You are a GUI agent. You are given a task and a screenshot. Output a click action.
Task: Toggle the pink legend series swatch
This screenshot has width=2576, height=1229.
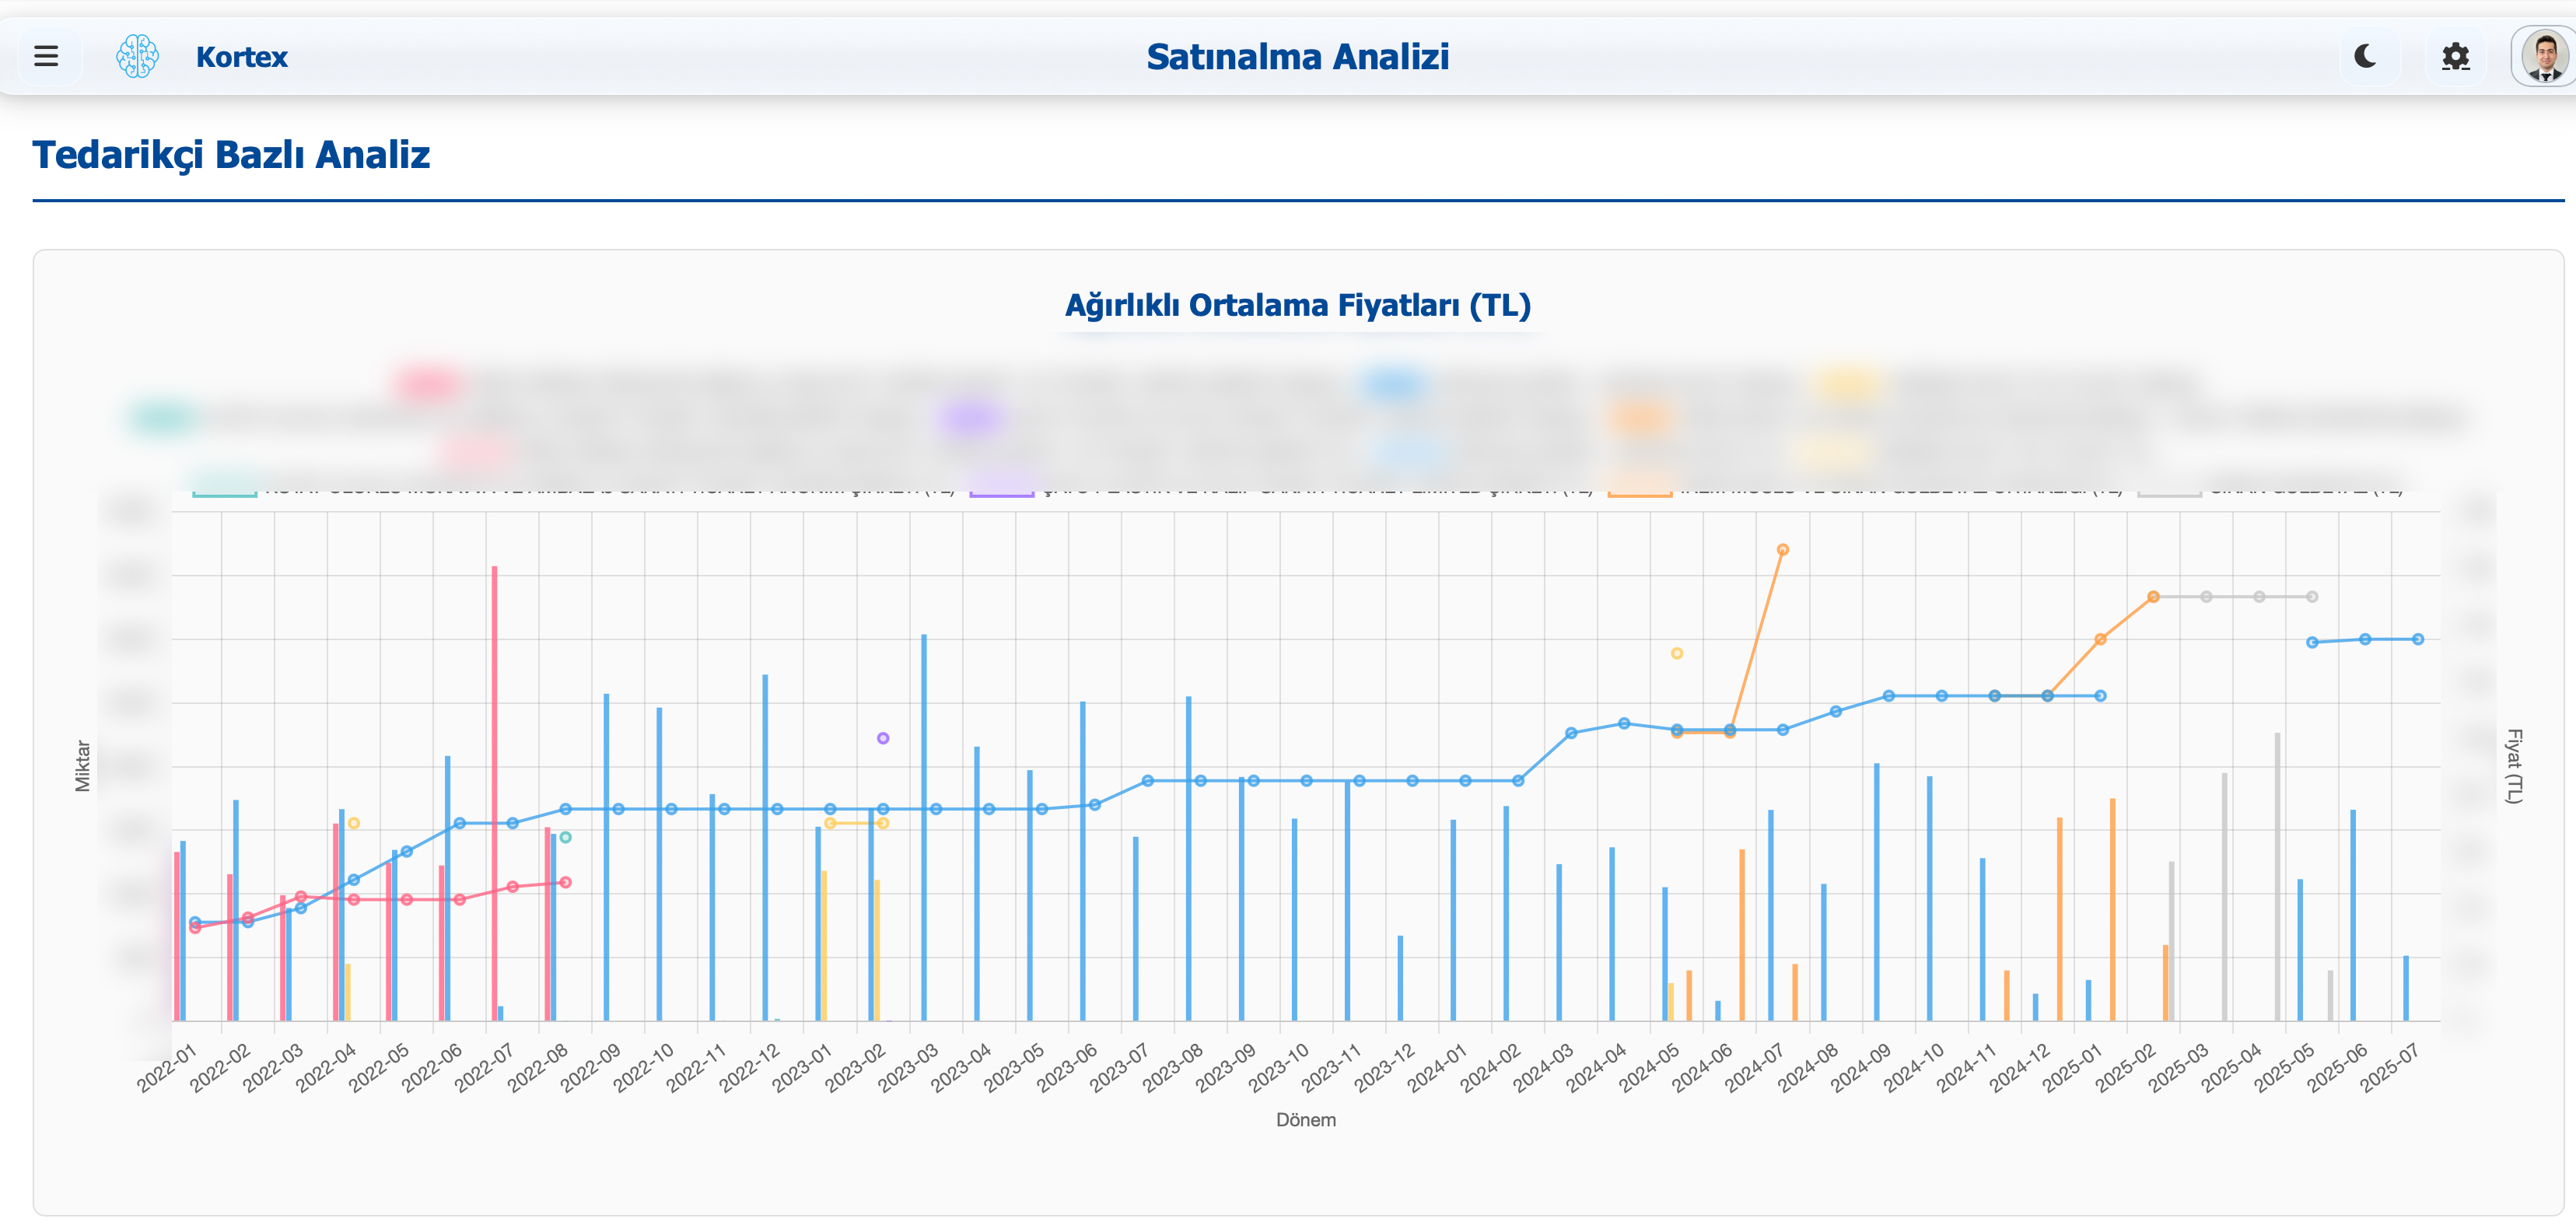428,384
